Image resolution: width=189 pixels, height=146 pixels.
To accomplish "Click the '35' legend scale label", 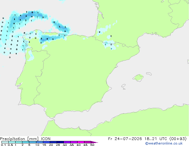I will click(x=72, y=145).
